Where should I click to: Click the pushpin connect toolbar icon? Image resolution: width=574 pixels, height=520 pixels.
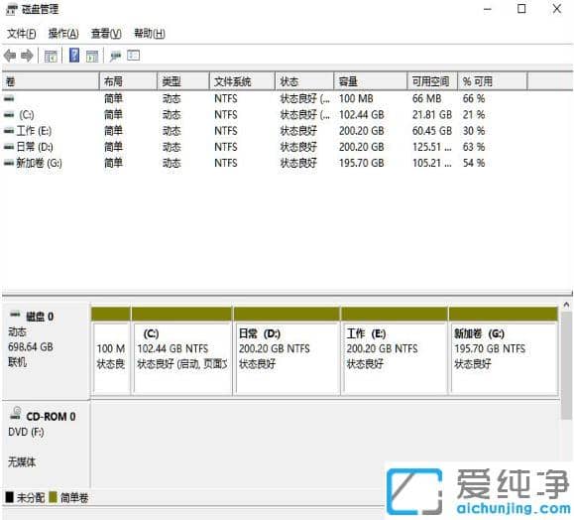pos(116,56)
